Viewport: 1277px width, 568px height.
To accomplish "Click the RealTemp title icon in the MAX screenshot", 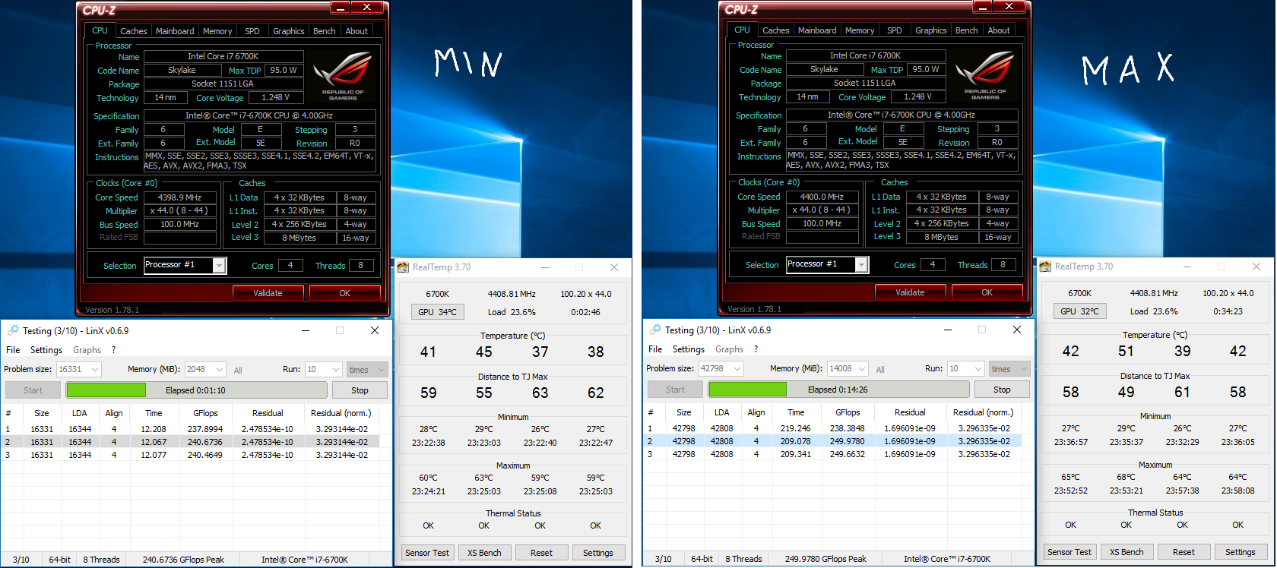I will (x=1046, y=267).
